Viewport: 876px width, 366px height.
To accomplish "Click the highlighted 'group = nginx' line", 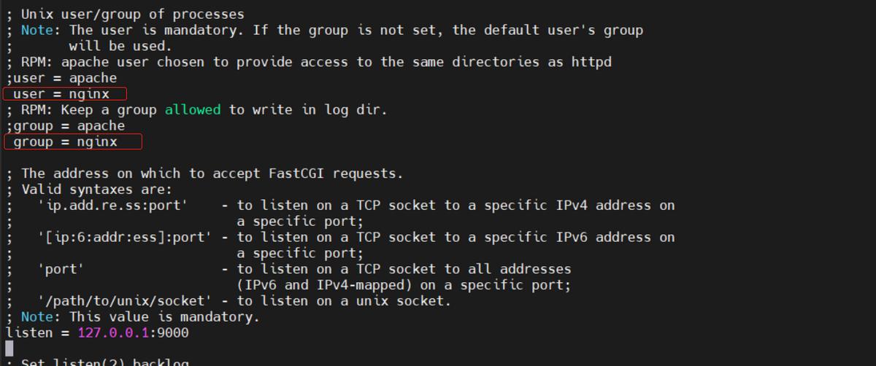I will coord(72,141).
